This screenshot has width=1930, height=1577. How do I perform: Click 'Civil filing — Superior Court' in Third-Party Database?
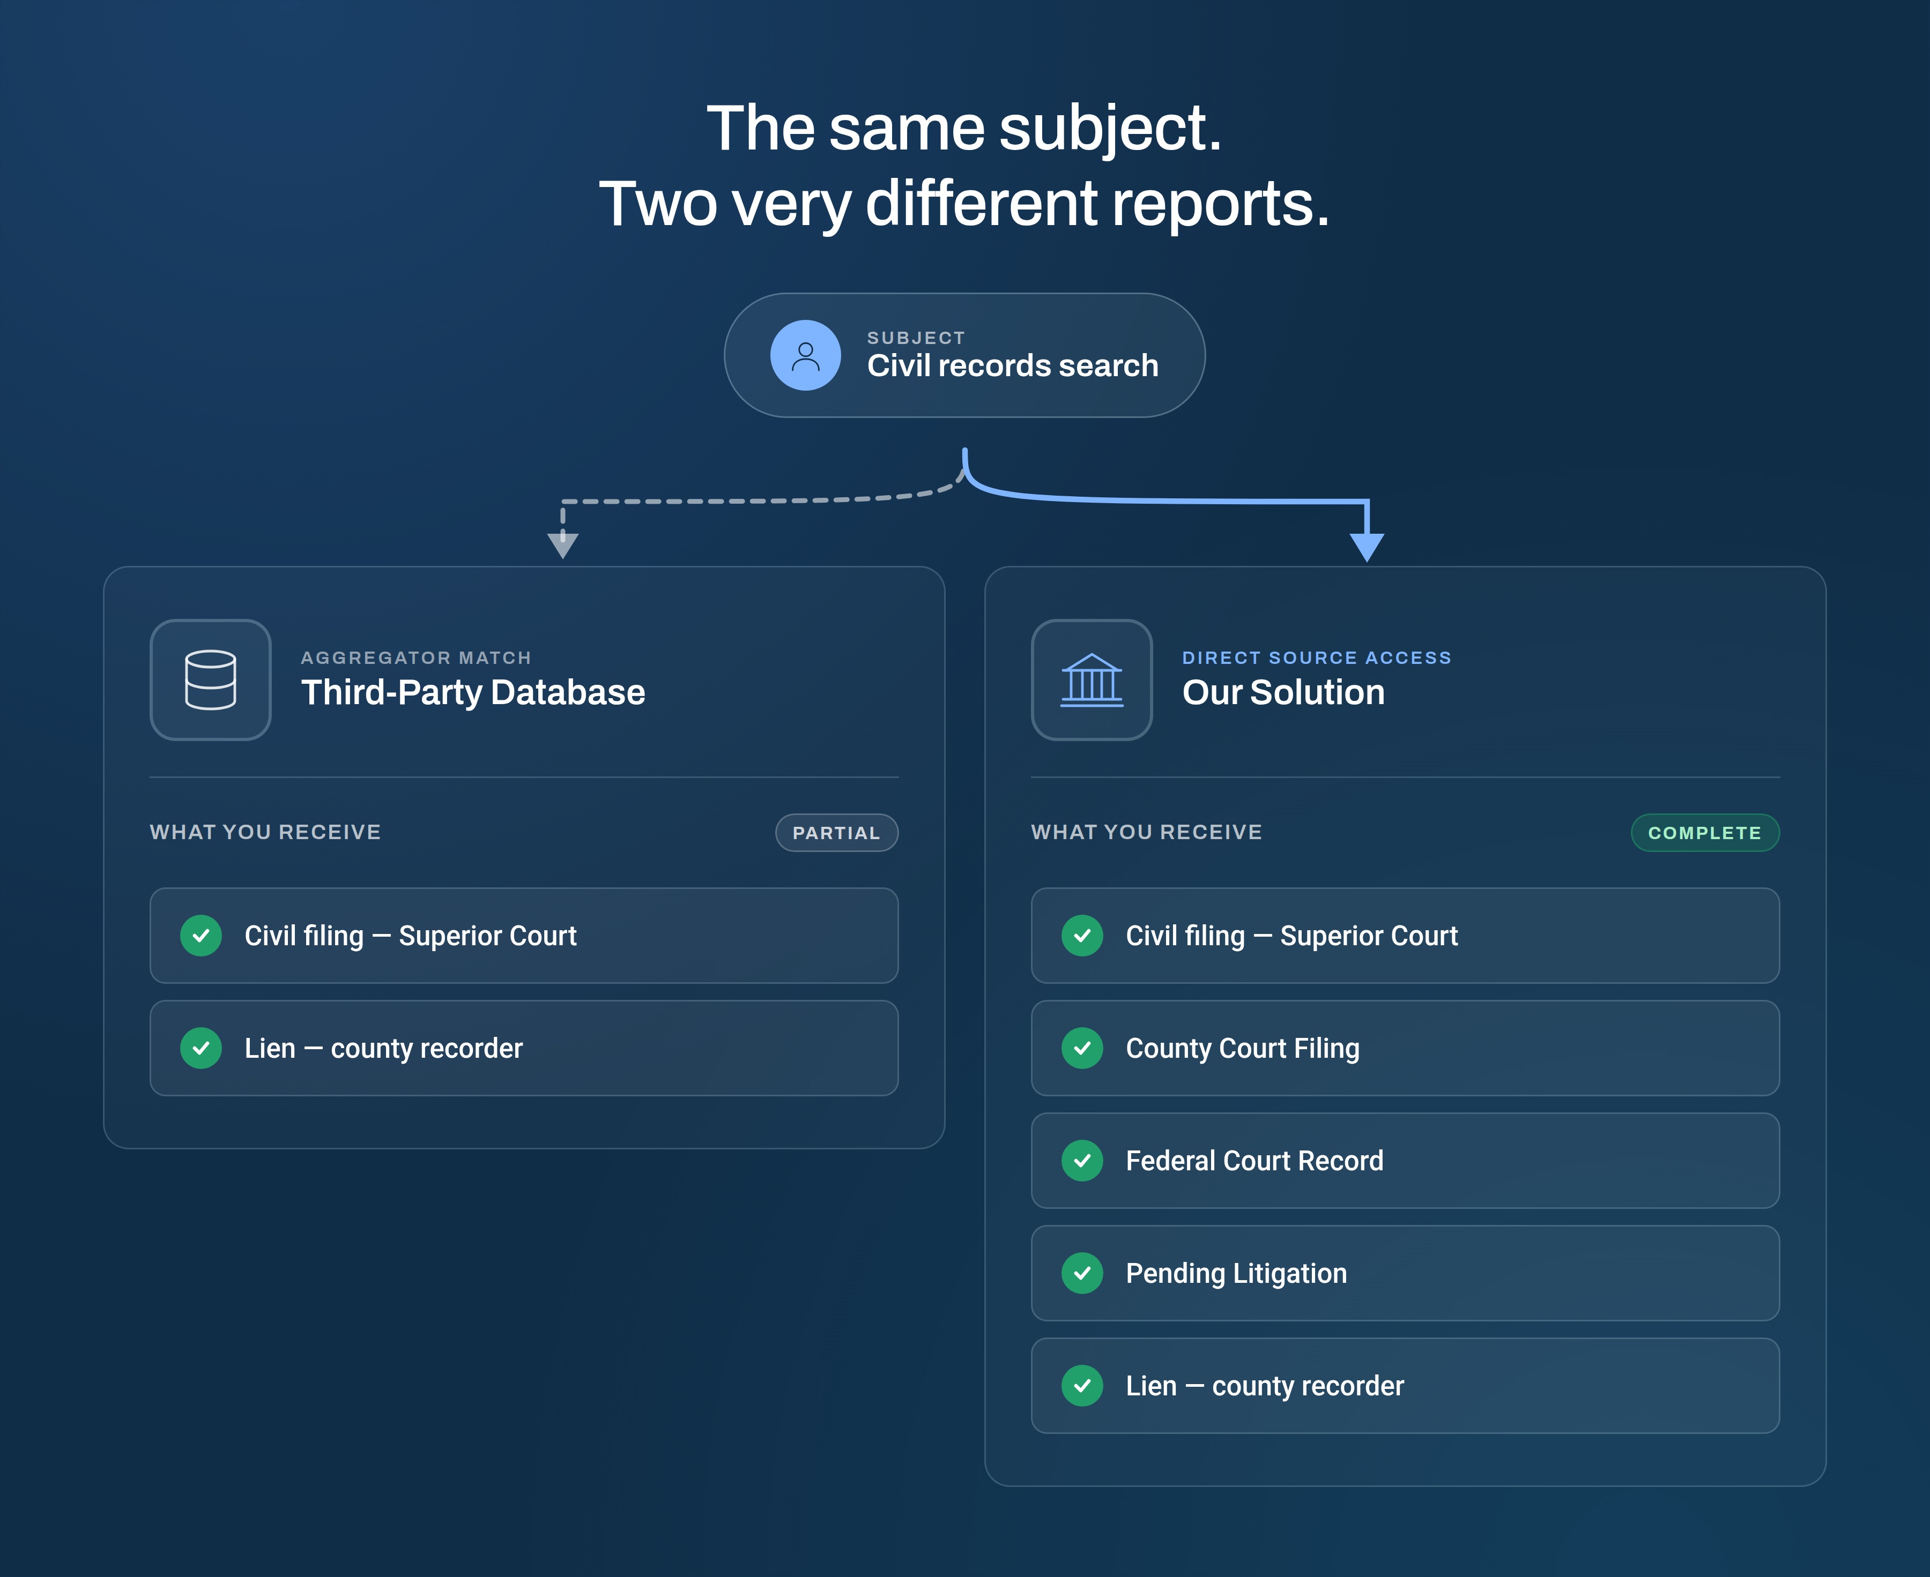click(x=524, y=936)
